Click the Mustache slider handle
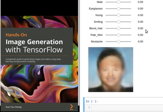The height and width of the screenshot is (112, 163). (118, 42)
